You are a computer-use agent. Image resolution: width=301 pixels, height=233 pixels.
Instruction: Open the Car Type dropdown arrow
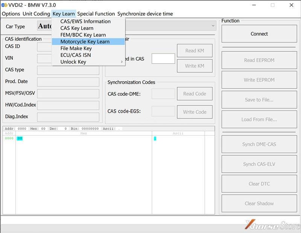click(213, 26)
